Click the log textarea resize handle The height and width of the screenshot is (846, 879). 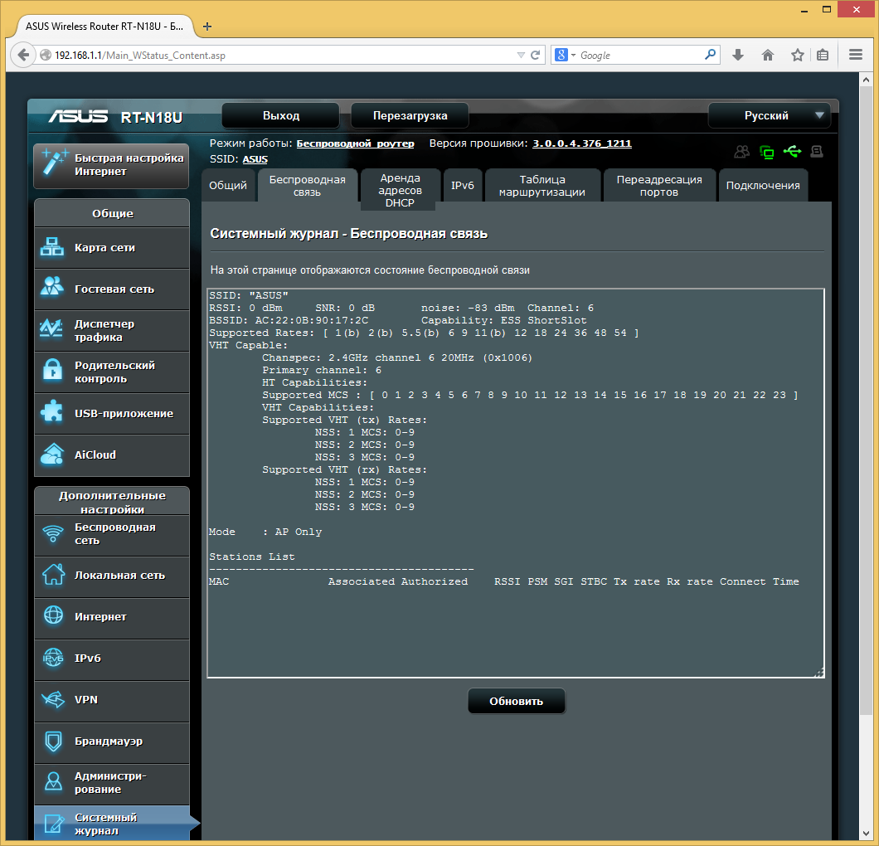(819, 673)
